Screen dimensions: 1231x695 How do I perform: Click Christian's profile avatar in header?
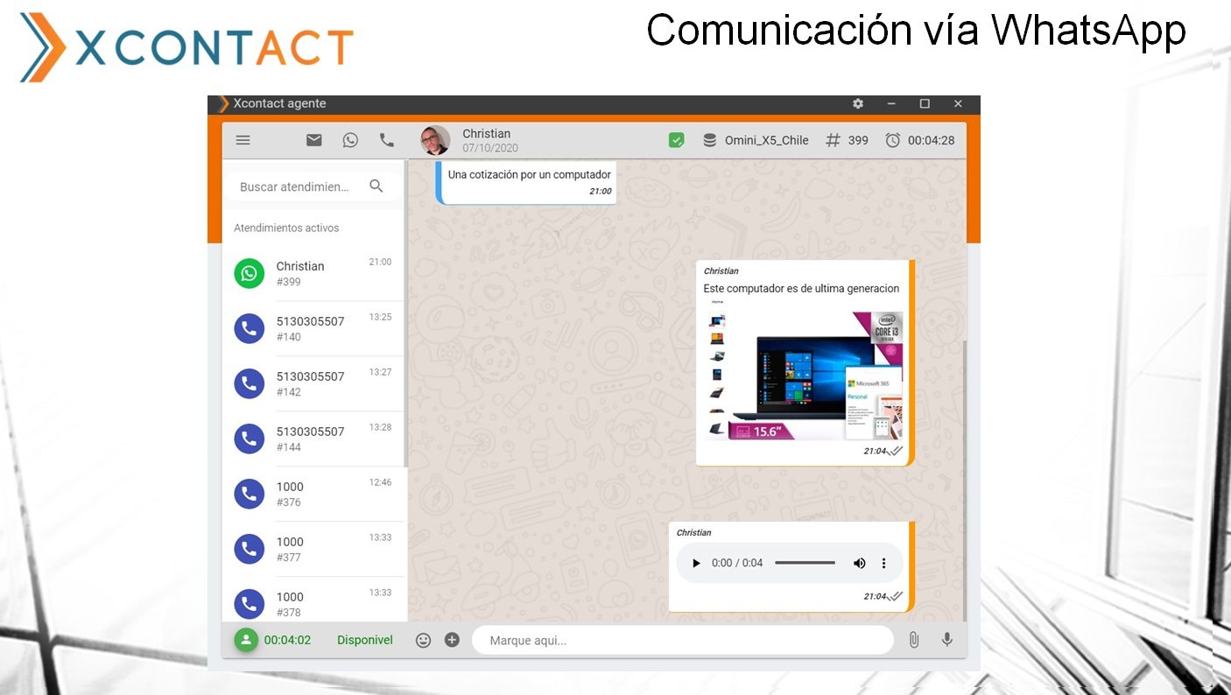pyautogui.click(x=435, y=140)
